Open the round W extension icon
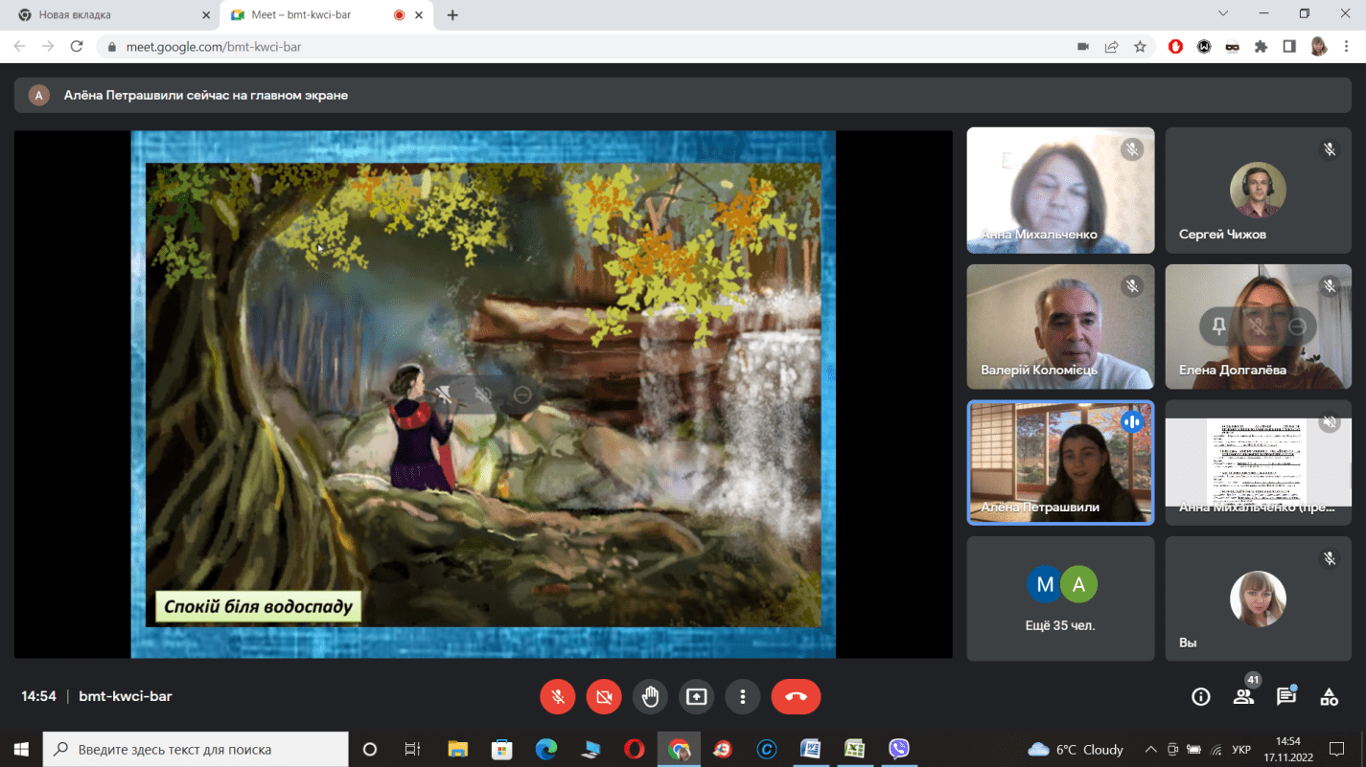 point(1204,46)
